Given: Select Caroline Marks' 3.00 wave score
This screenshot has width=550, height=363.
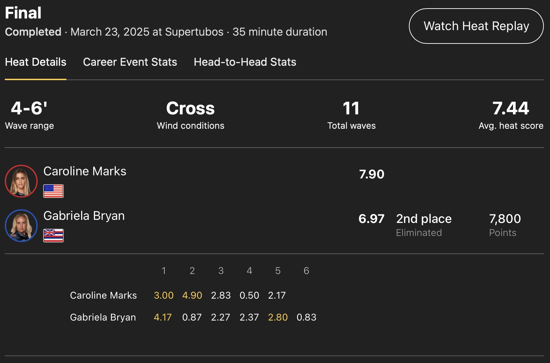Looking at the screenshot, I should 164,295.
